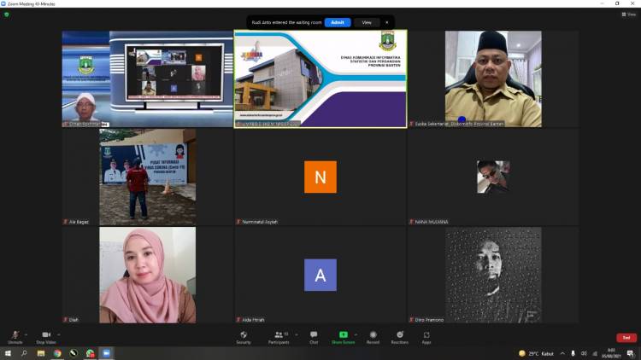Click the green Share Screen icon
Image resolution: width=641 pixels, height=360 pixels.
(344, 334)
